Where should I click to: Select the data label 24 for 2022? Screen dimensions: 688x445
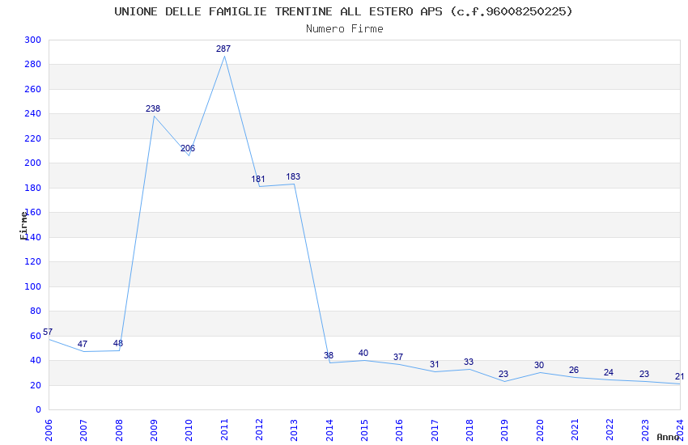pyautogui.click(x=609, y=372)
